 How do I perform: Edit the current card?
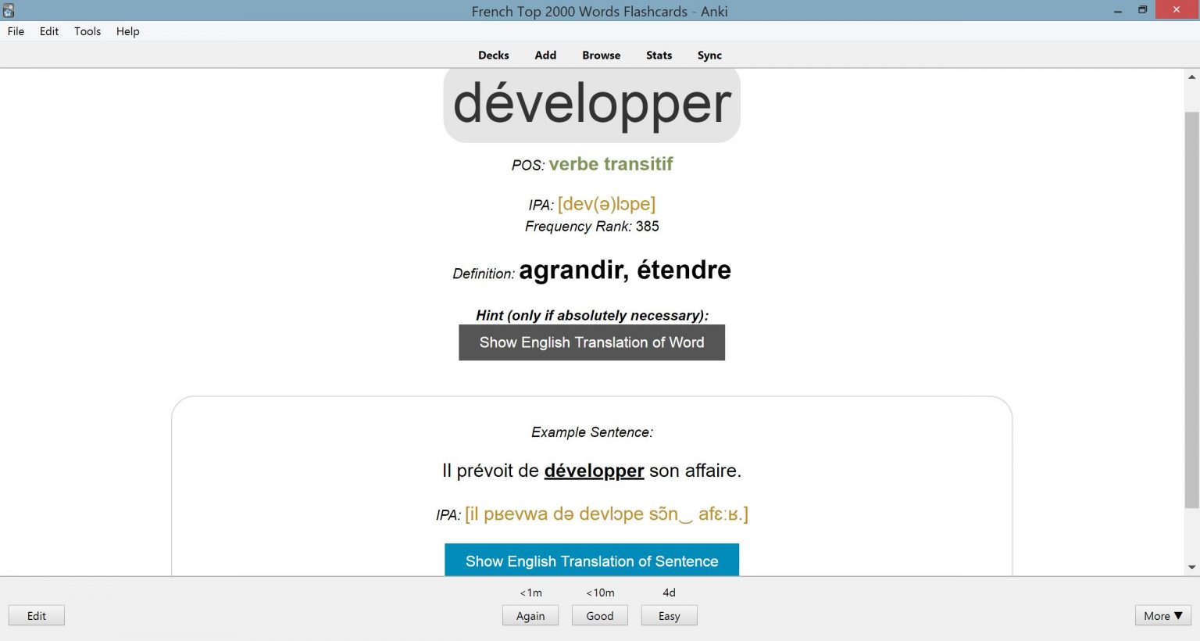pyautogui.click(x=37, y=616)
